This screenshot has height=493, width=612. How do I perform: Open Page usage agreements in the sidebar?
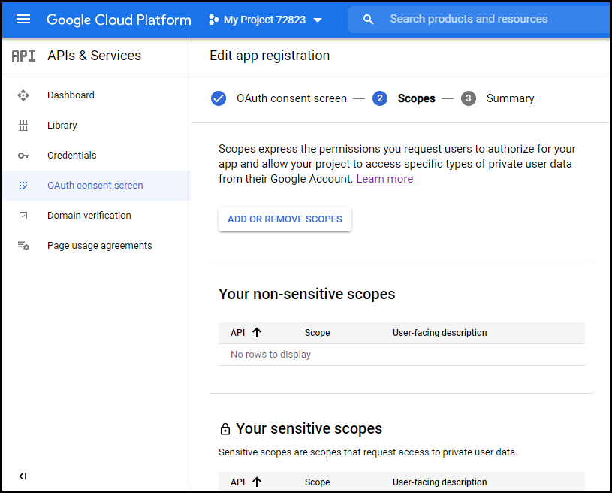100,245
